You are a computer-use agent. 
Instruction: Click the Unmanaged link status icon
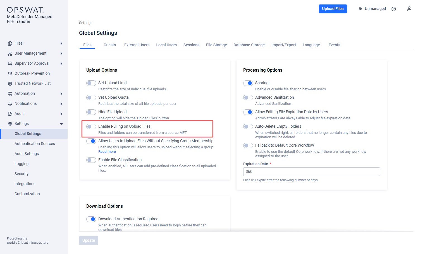(360, 9)
